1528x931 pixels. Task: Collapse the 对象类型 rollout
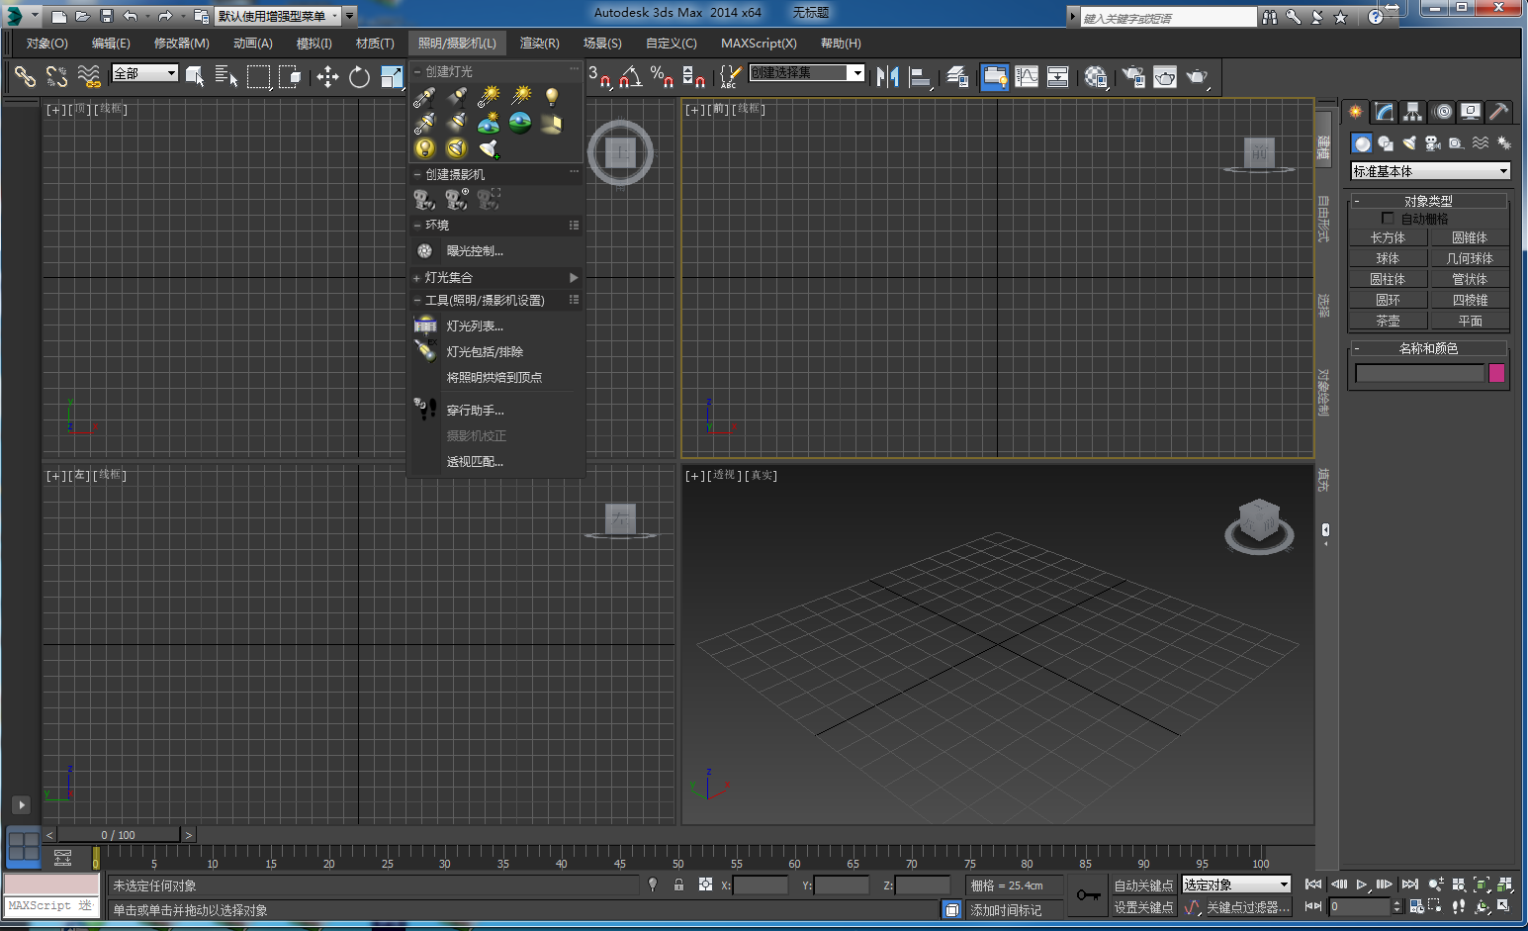pyautogui.click(x=1428, y=201)
